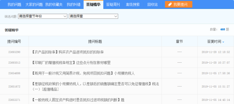Click pencil icon on 我要提问 button
This screenshot has height=104, width=234.
170,4
